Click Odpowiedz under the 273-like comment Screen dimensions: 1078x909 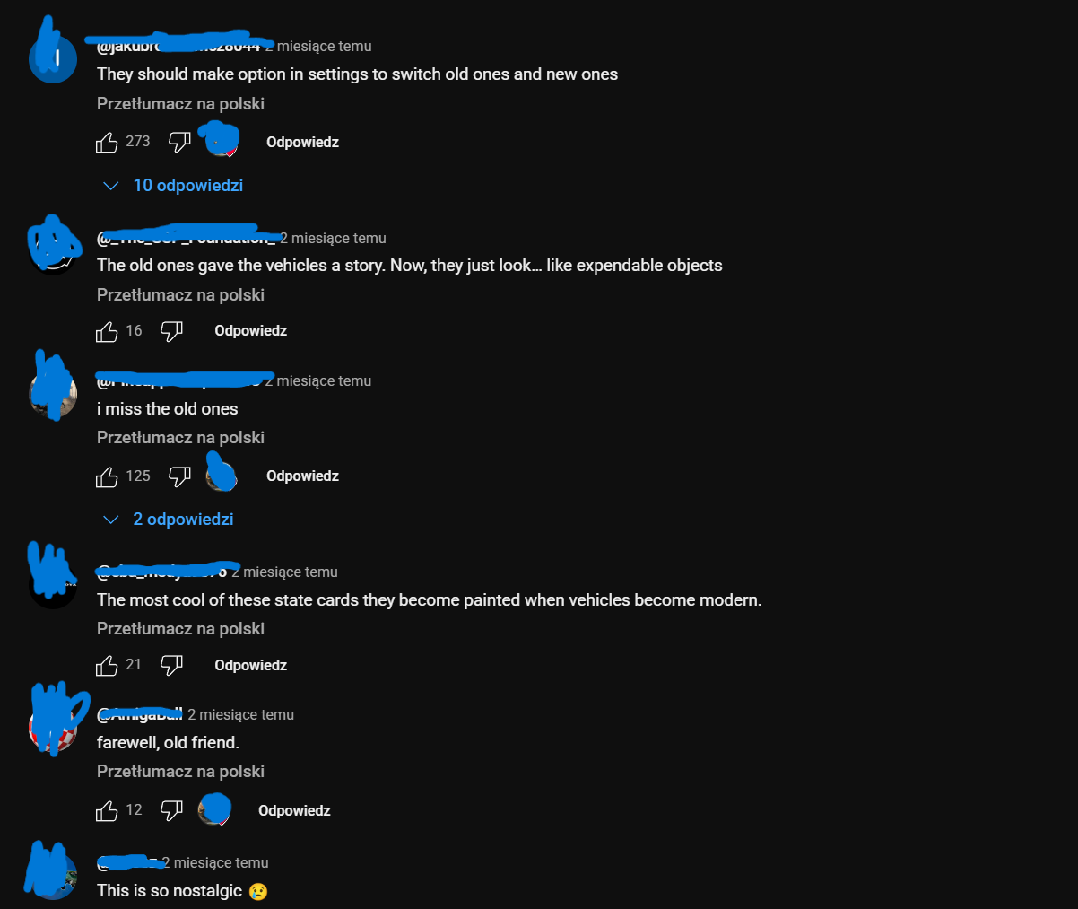point(302,142)
